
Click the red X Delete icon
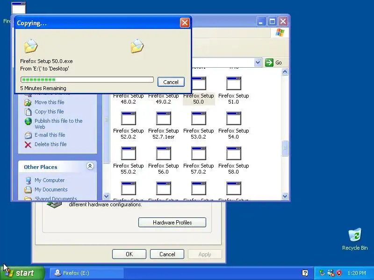tap(28, 145)
